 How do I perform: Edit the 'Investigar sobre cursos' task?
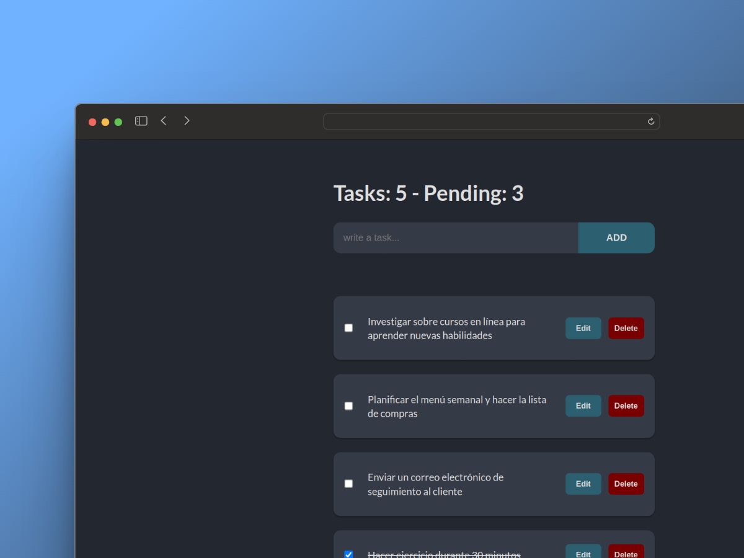[x=583, y=328]
